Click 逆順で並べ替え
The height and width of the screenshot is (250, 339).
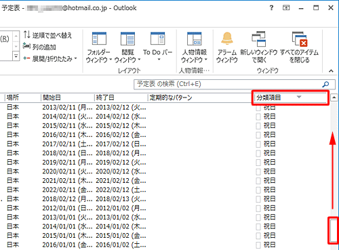[47, 35]
